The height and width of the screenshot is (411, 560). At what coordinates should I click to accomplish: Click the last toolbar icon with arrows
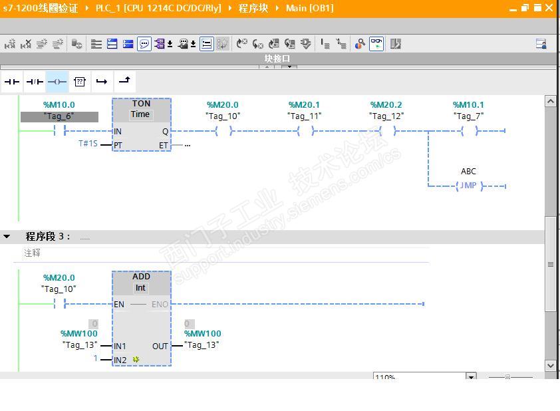coord(395,44)
